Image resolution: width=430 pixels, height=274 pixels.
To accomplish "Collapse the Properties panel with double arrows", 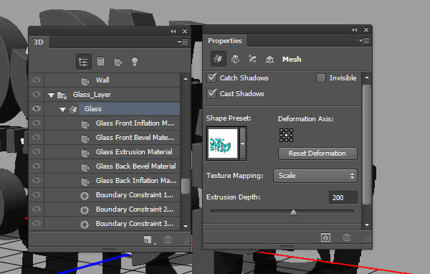I will tap(355, 29).
